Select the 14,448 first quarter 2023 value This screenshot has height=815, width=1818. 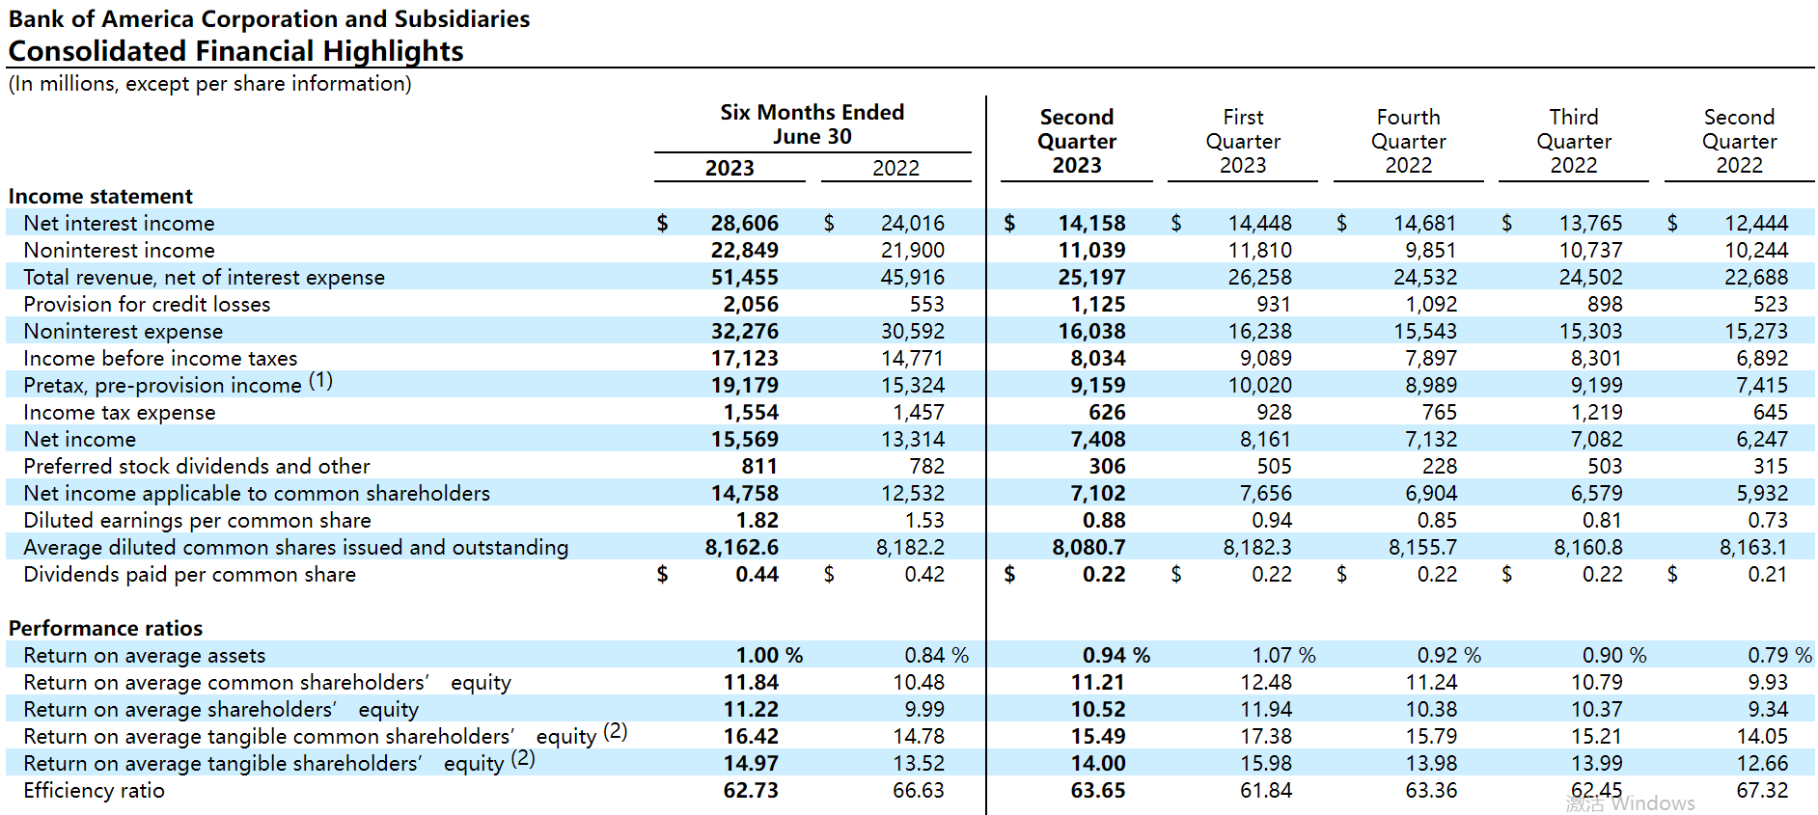[1259, 223]
